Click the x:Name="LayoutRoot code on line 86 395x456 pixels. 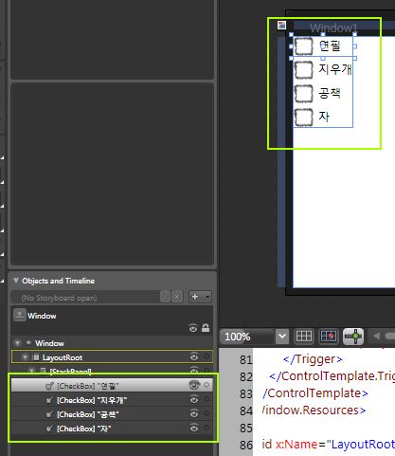pos(335,445)
